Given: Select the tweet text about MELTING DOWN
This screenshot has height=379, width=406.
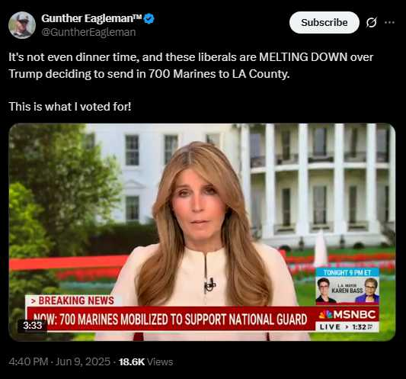Looking at the screenshot, I should [191, 66].
